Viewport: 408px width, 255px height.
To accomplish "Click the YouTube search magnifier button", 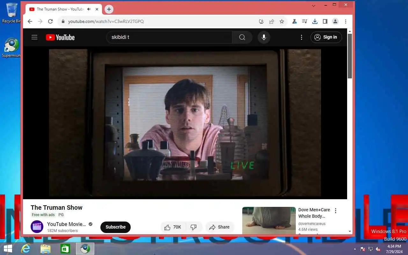I will pos(242,37).
